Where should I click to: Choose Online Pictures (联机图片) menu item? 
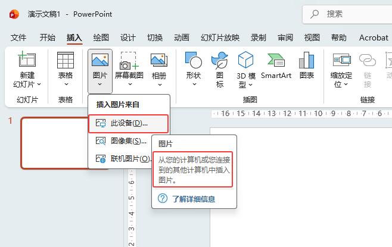[120, 159]
